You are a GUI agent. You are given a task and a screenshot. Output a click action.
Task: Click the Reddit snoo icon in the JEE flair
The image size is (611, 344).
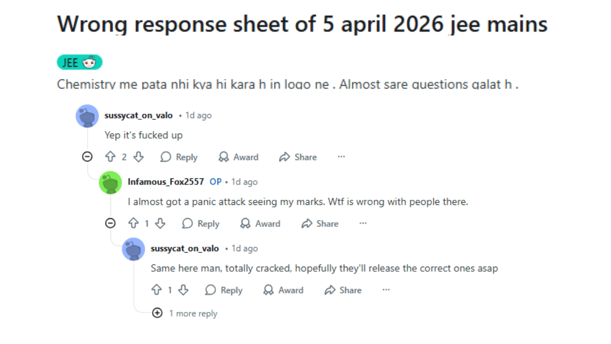pos(90,62)
